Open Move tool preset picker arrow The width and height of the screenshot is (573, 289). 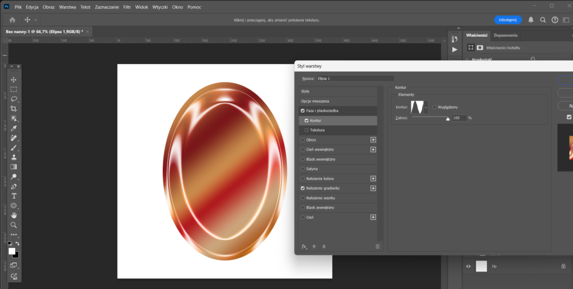(35, 20)
